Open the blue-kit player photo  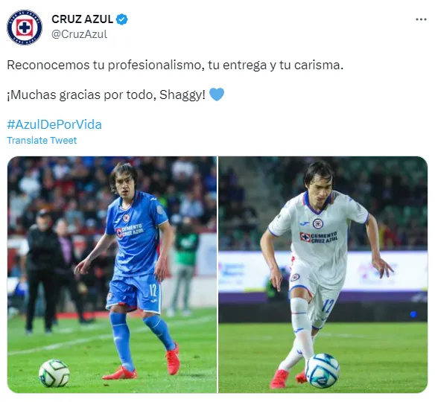[112, 275]
